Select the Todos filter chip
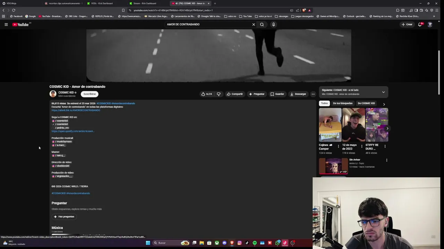Screen dimensions: 444x249 coord(324,103)
